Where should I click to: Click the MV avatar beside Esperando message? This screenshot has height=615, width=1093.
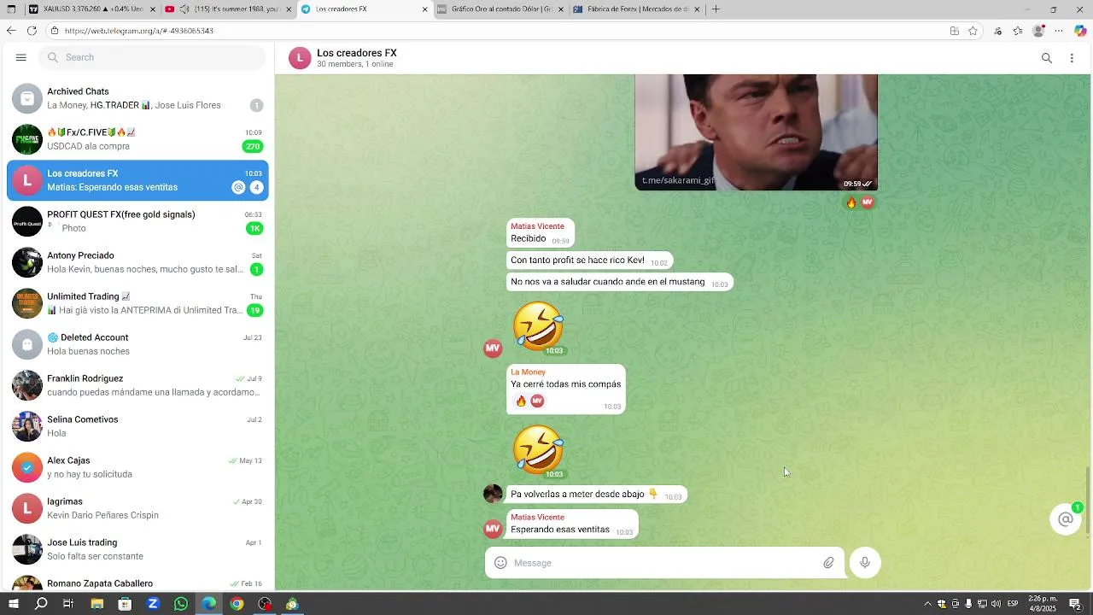(493, 529)
